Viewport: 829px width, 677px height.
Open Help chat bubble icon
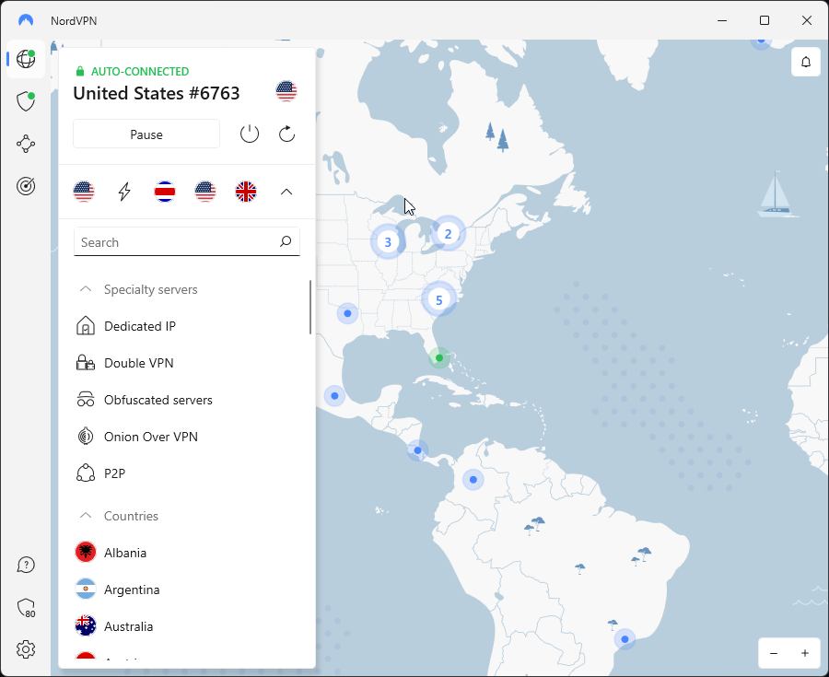[x=26, y=565]
